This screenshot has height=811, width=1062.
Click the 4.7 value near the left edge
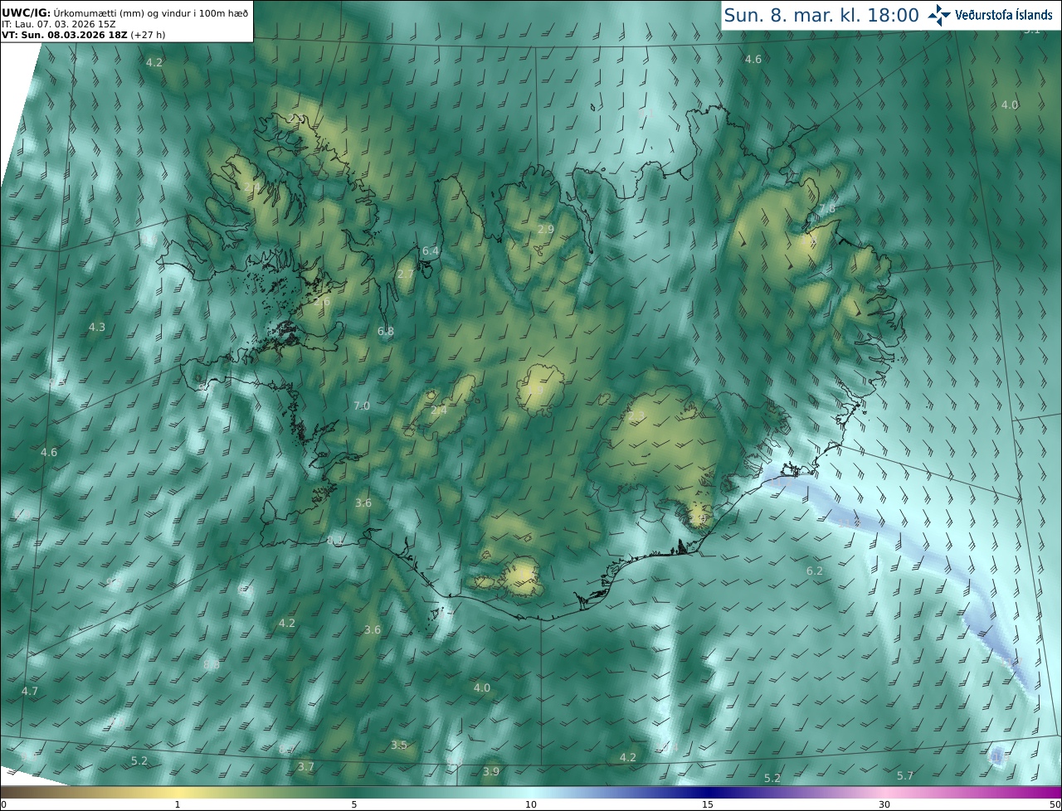[30, 691]
